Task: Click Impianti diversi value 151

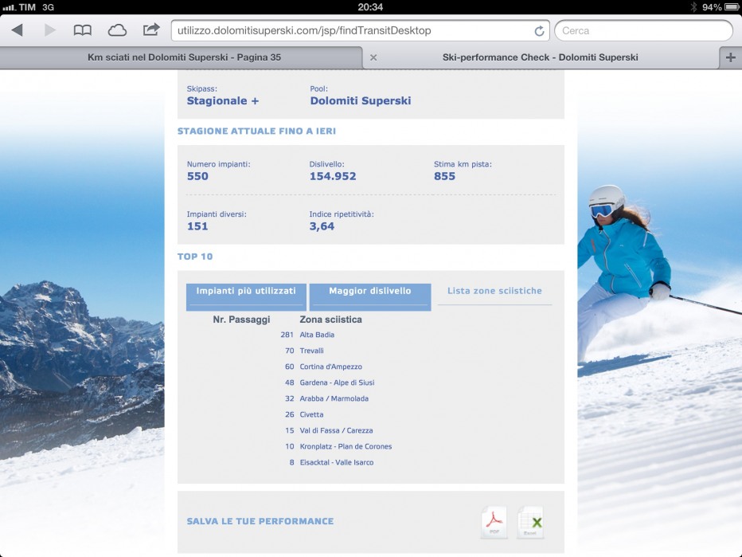Action: (x=197, y=226)
